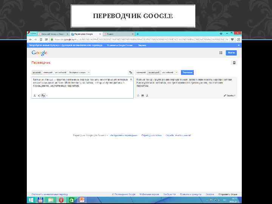Select the middle target language button
272x204 pixels.
point(154,72)
